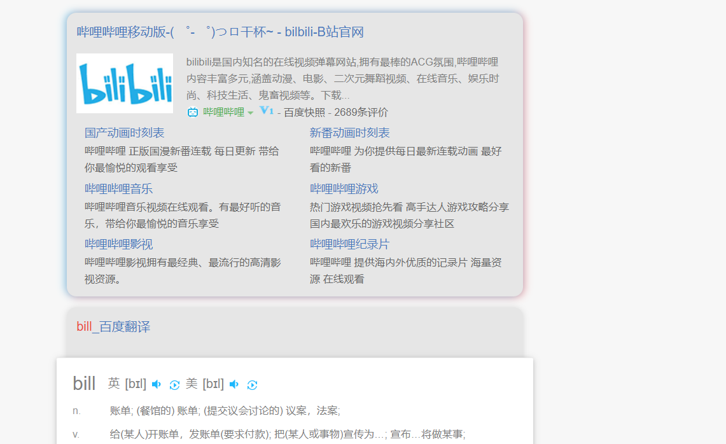The image size is (726, 444).
Task: View the 2689条评价 reviews link
Action: click(x=361, y=113)
